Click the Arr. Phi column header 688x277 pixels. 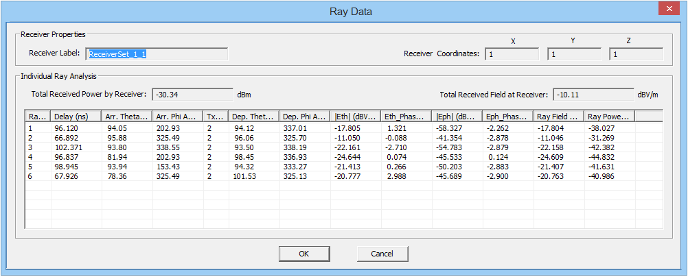(178, 117)
